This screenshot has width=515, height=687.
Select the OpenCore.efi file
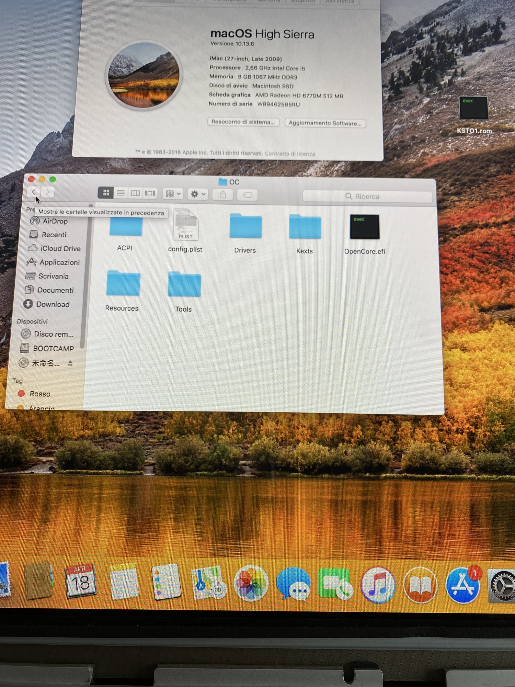click(x=365, y=235)
